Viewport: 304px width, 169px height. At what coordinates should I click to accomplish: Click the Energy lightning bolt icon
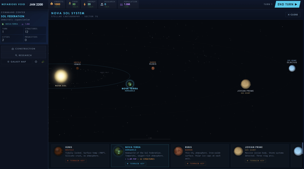pyautogui.click(x=85, y=4)
